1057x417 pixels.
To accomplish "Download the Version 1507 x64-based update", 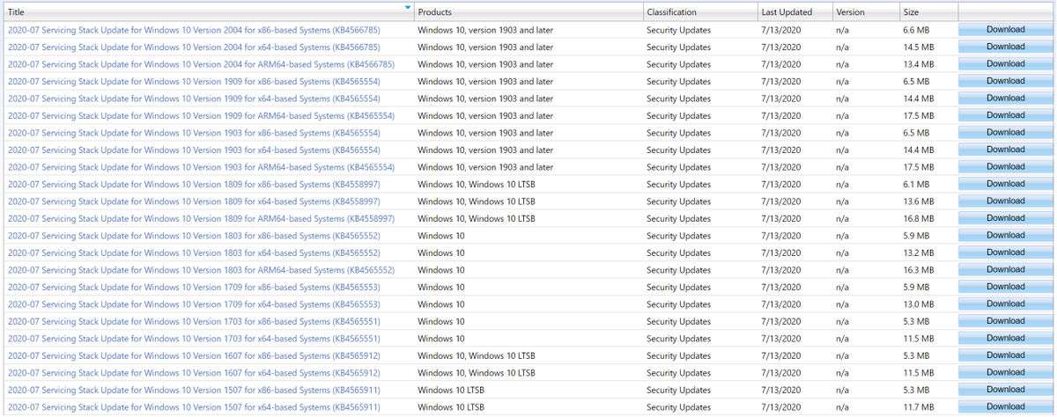I will tap(1005, 406).
